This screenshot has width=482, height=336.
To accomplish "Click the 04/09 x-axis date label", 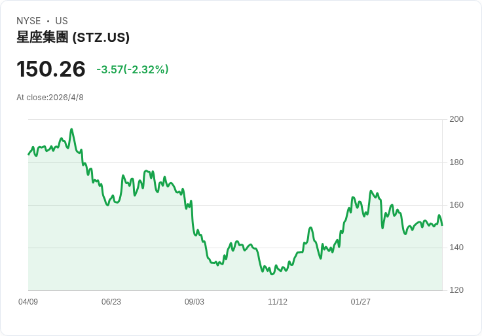I will pos(28,302).
